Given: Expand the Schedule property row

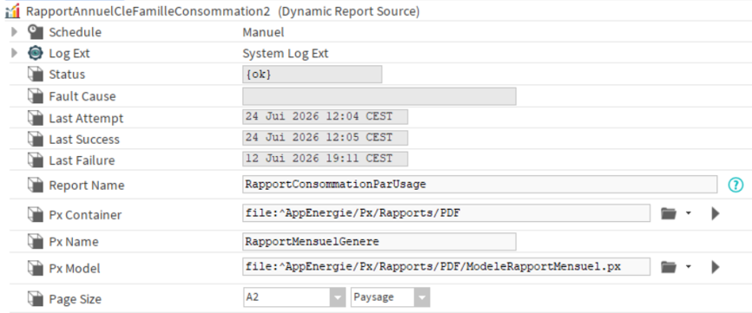Looking at the screenshot, I should (14, 32).
